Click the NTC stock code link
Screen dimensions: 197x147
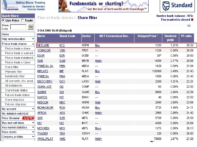tap(62, 45)
